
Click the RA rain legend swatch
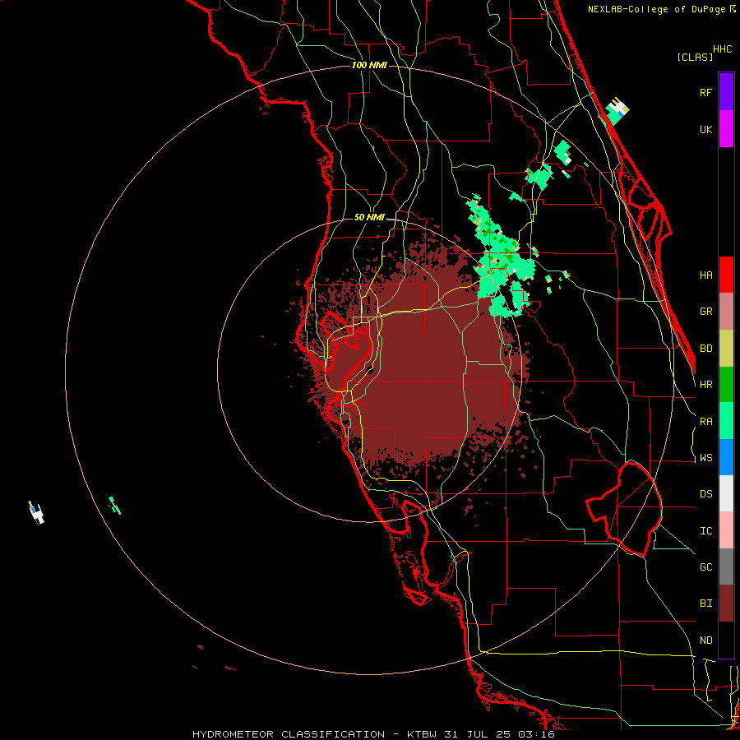pyautogui.click(x=726, y=421)
